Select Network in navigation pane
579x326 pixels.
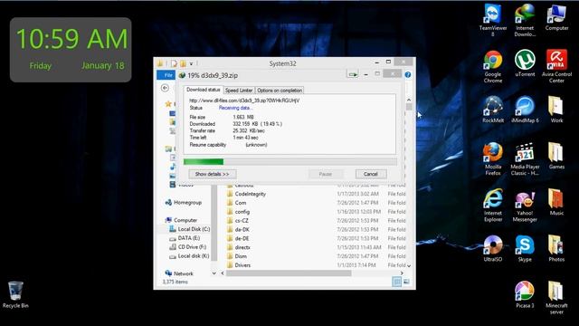[x=179, y=273]
